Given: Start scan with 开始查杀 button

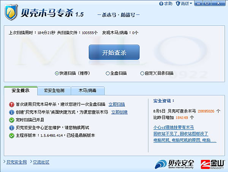Looking at the screenshot, I should pos(114,52).
